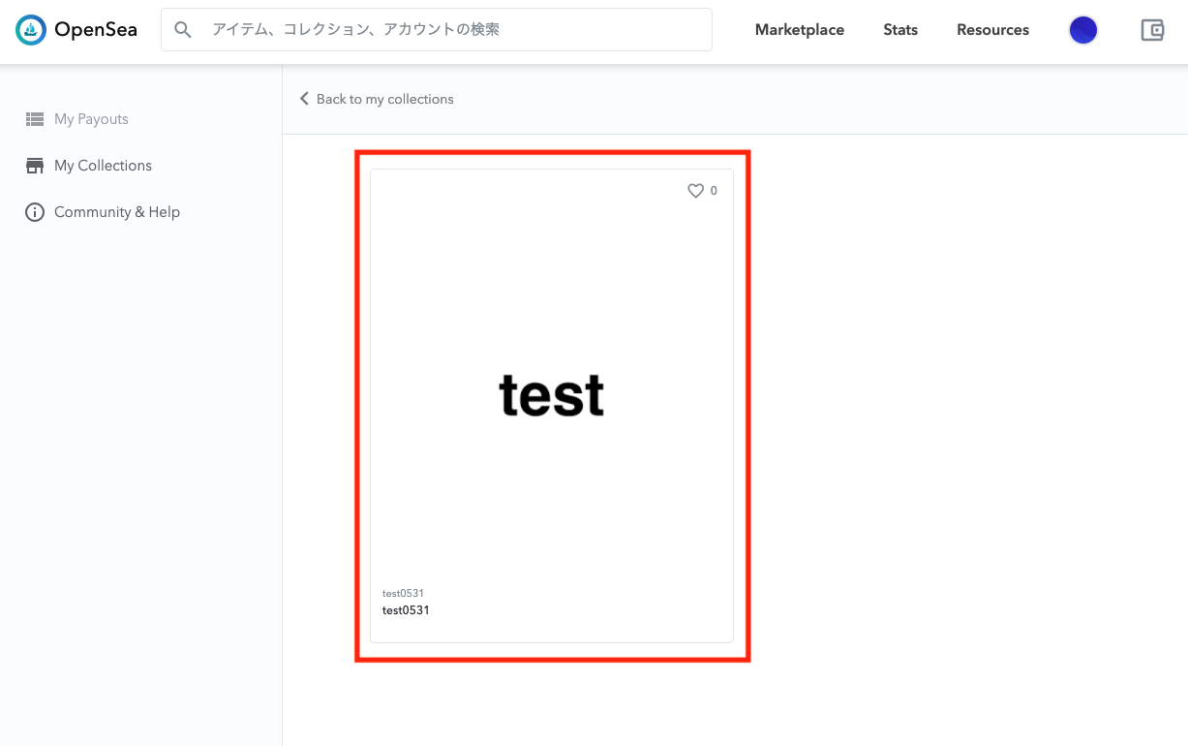This screenshot has width=1188, height=746.
Task: Open My Payouts in sidebar
Action: click(91, 119)
